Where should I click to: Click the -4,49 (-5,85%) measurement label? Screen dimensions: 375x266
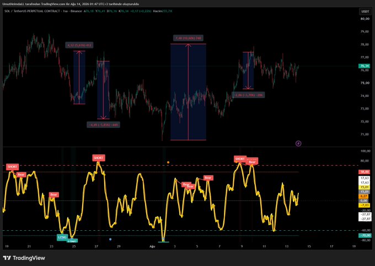(103, 124)
